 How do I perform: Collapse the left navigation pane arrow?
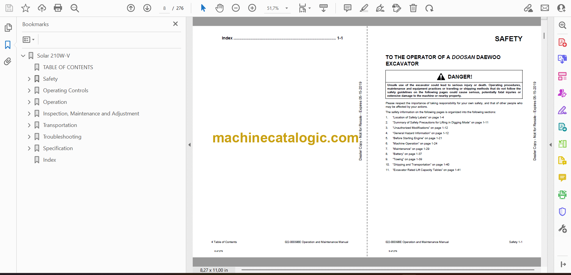[189, 145]
